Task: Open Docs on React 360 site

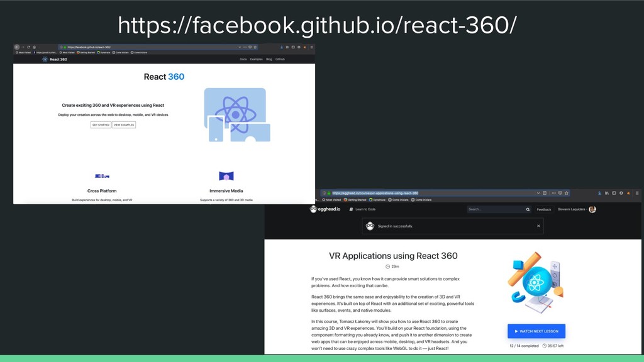Action: coord(243,59)
